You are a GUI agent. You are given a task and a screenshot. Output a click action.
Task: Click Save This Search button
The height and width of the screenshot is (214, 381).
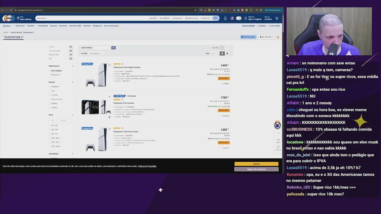coord(248,37)
